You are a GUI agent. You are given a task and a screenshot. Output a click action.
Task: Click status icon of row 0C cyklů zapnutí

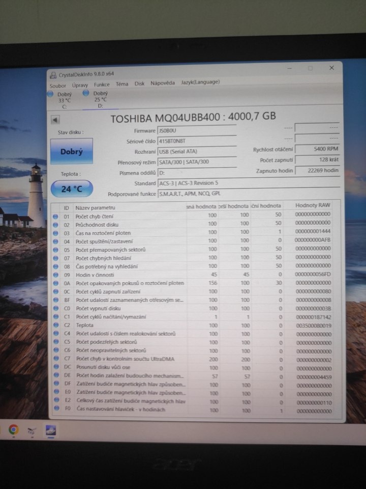coord(56,291)
